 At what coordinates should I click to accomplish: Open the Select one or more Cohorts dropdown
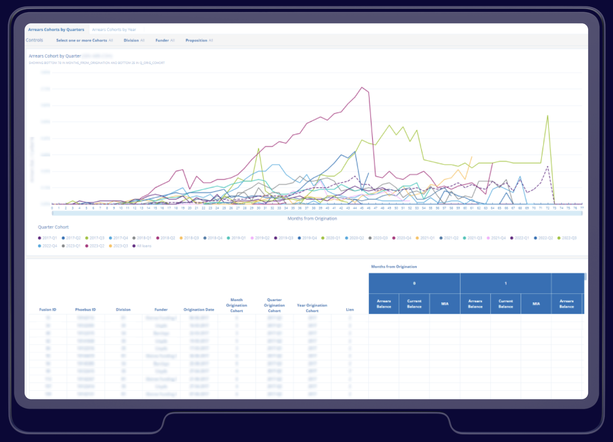click(84, 40)
